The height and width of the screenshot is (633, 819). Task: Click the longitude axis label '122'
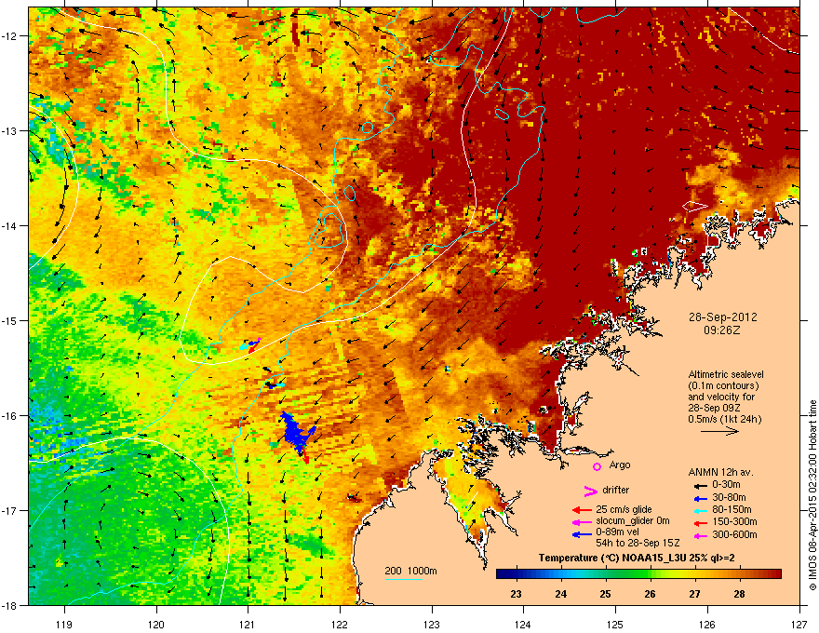pyautogui.click(x=340, y=624)
